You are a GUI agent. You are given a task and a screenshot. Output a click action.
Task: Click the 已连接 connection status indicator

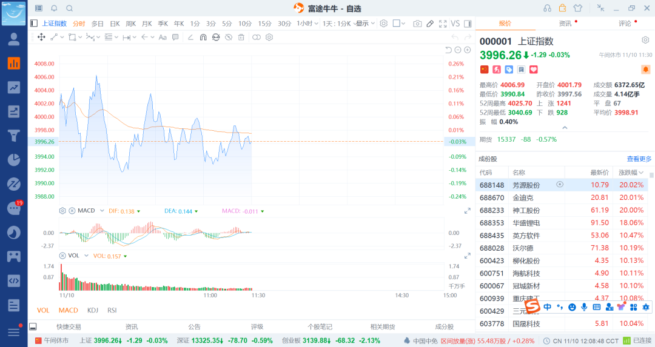[637, 341]
